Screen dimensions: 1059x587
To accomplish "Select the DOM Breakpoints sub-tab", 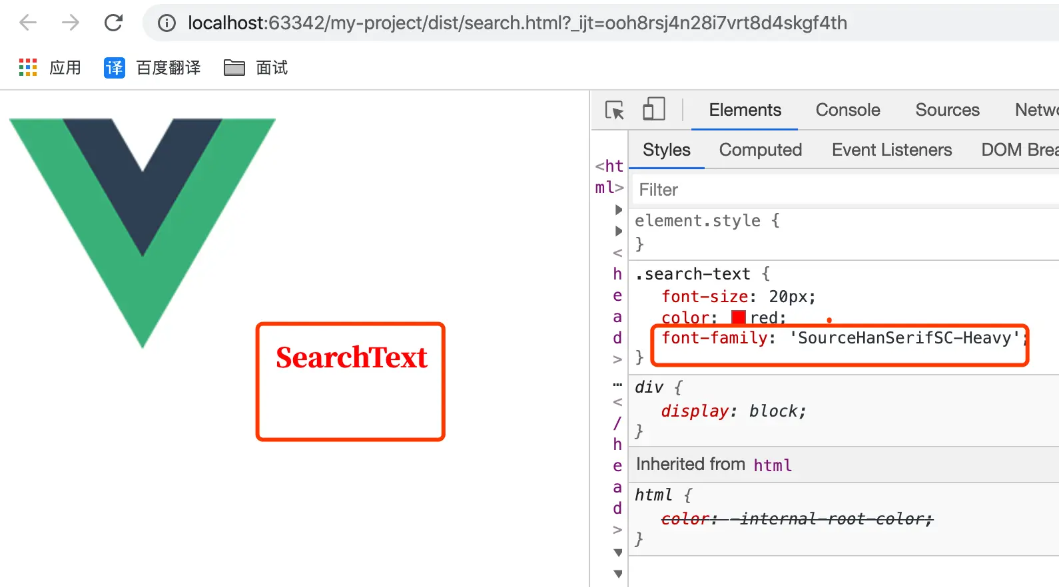I will [1020, 150].
